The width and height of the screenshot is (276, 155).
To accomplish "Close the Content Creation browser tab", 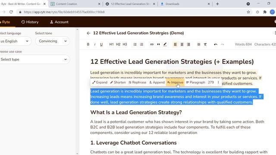I will pos(99,4).
